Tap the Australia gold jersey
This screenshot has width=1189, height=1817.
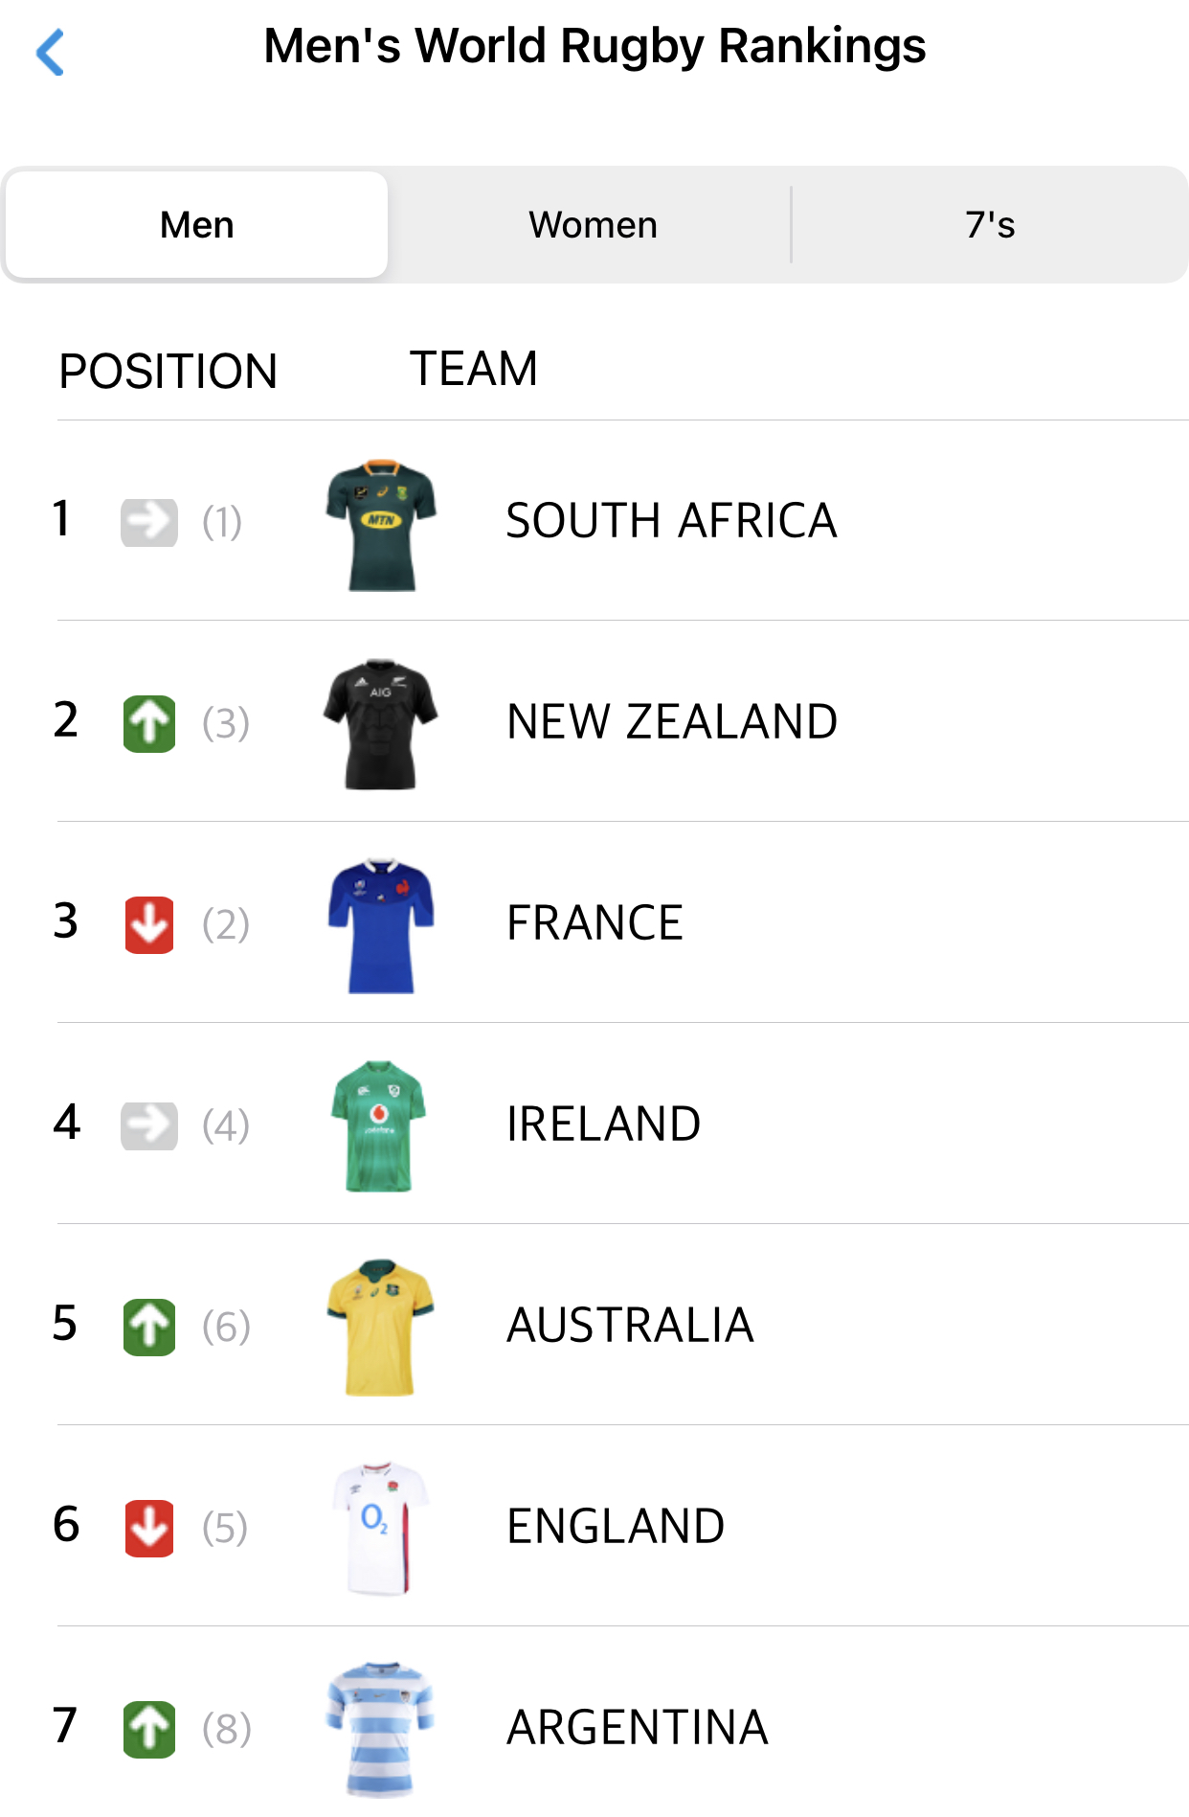(x=380, y=1328)
